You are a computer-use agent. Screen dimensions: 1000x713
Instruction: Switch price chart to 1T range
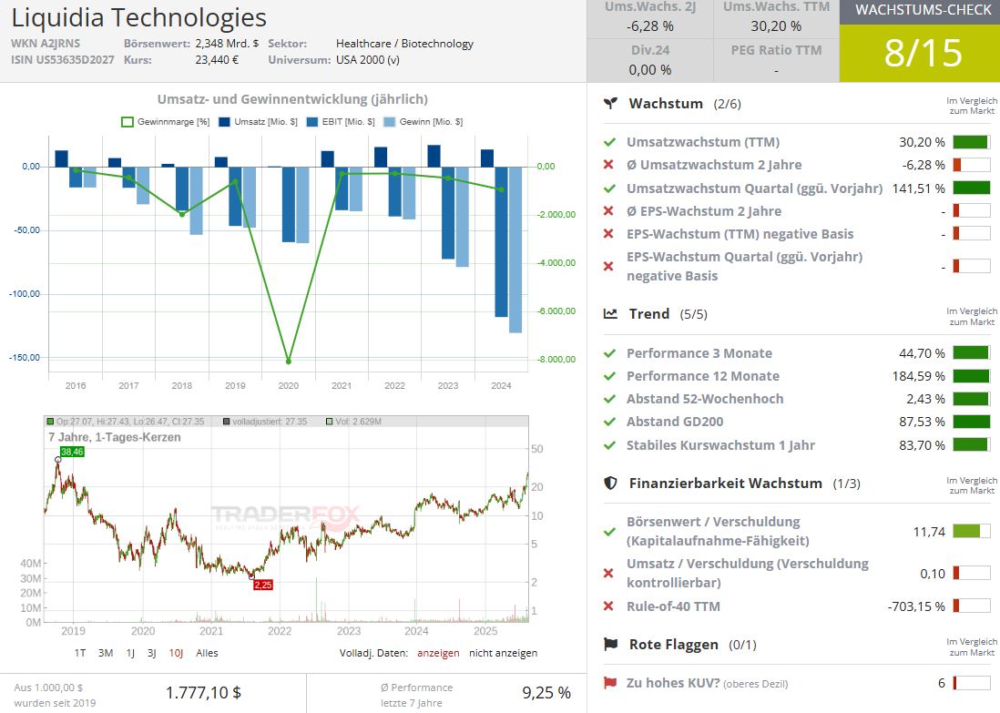pos(80,653)
